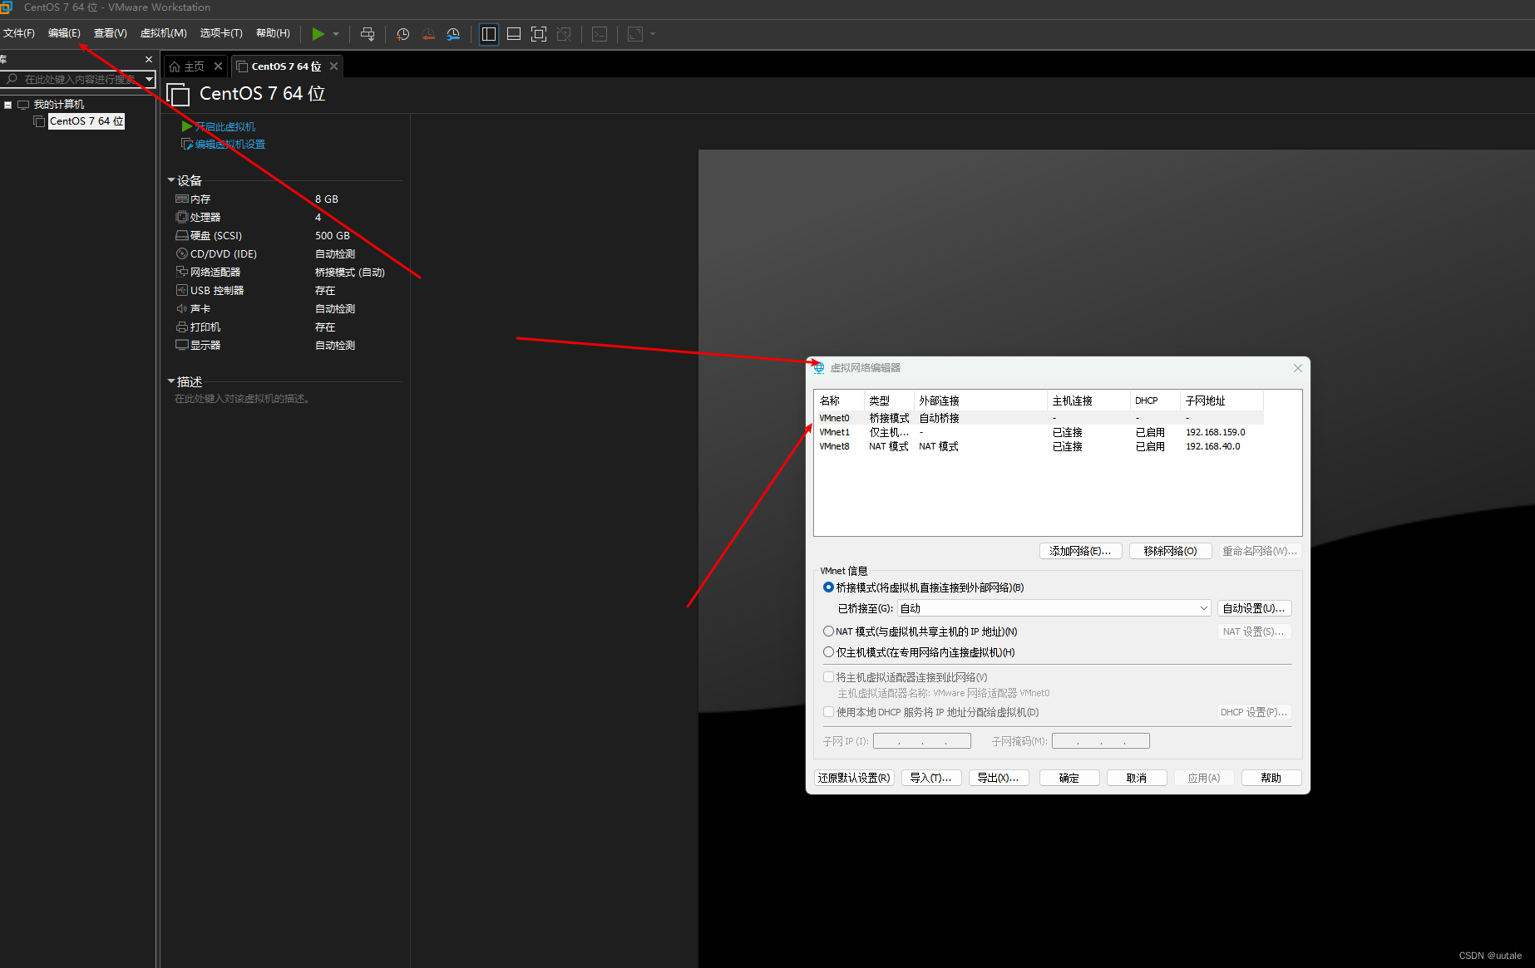Open the 编辑(E) menu
1535x968 pixels.
[x=64, y=33]
